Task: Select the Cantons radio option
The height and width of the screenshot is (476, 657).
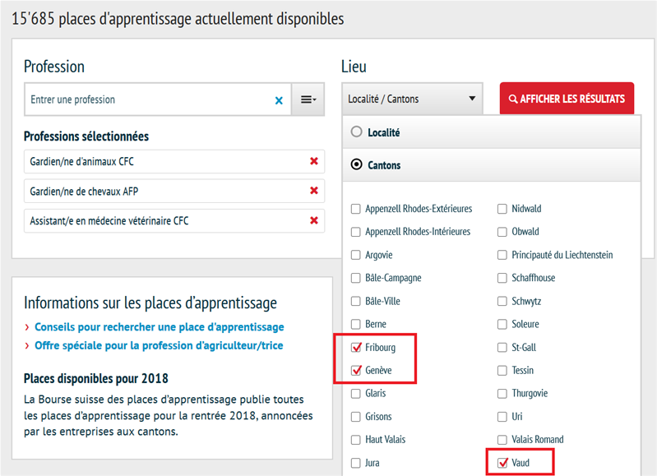Action: 356,164
